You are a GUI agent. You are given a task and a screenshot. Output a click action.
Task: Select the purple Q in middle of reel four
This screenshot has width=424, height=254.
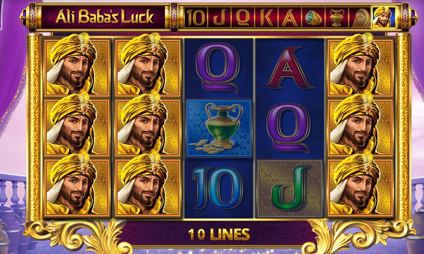(x=289, y=128)
